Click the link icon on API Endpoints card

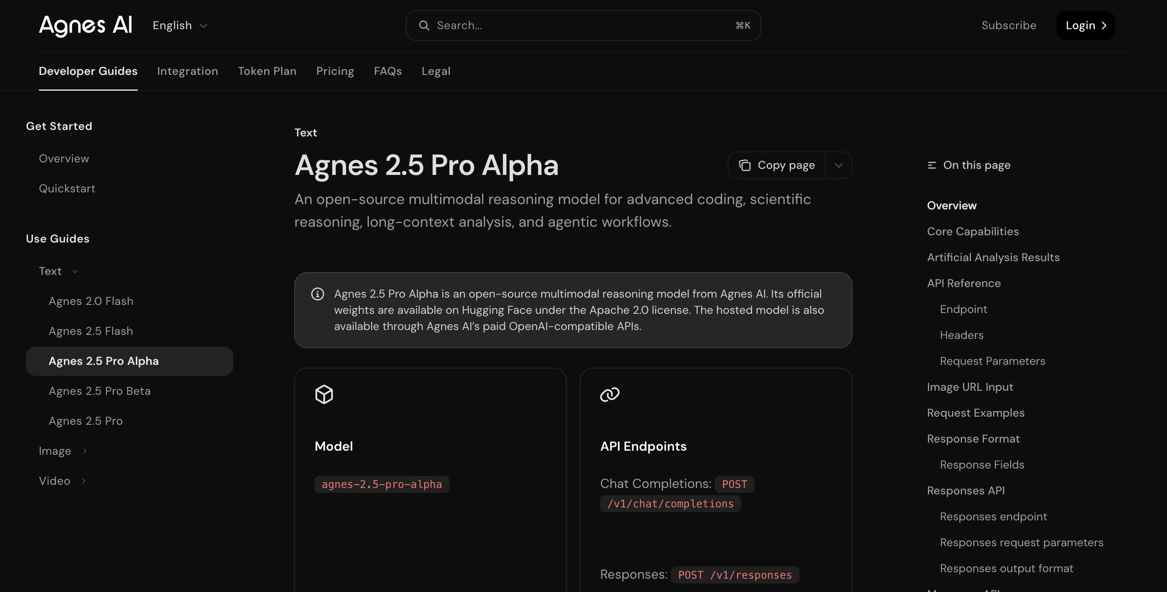(x=610, y=394)
